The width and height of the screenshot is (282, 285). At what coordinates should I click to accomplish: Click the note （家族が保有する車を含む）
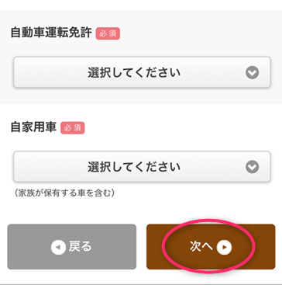(x=64, y=193)
